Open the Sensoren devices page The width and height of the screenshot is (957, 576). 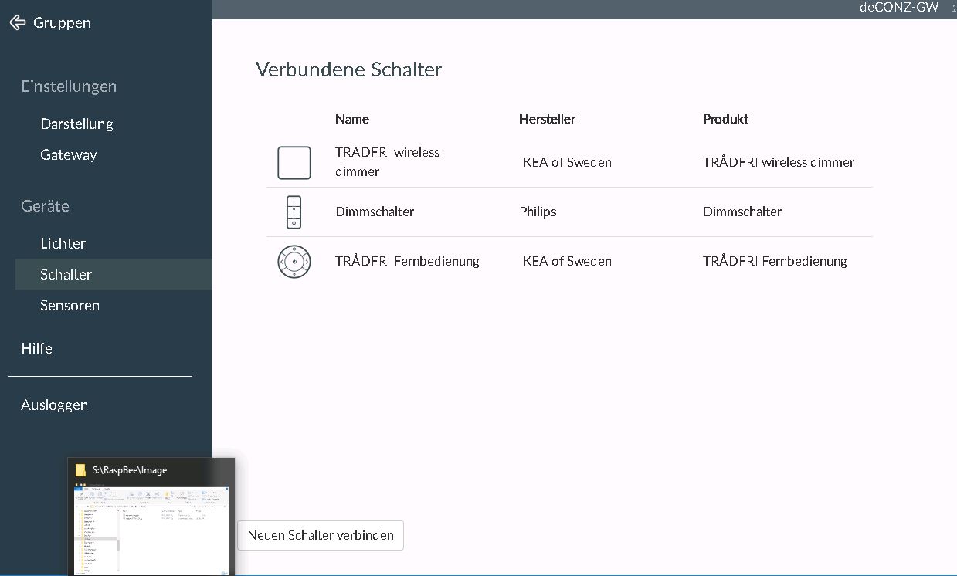tap(70, 305)
